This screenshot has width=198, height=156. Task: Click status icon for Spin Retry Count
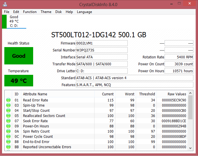8,131
